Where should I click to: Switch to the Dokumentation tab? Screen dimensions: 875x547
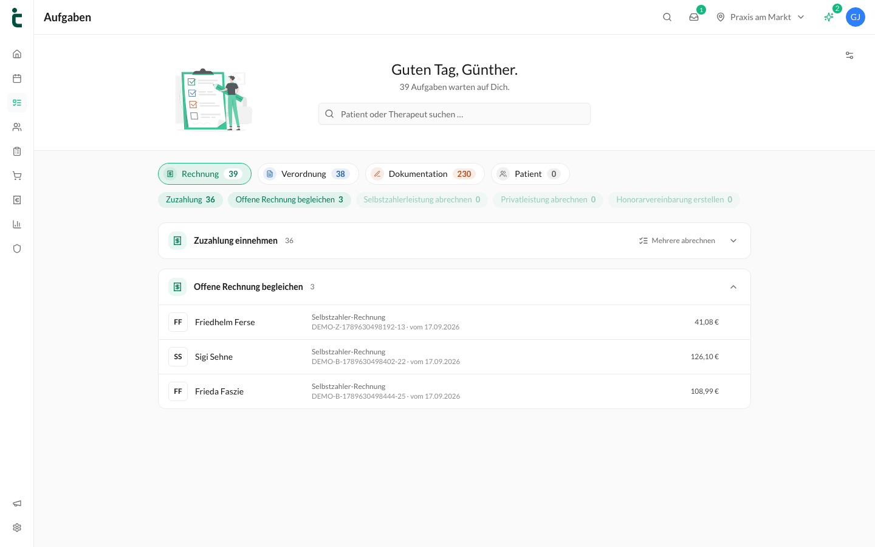click(425, 174)
